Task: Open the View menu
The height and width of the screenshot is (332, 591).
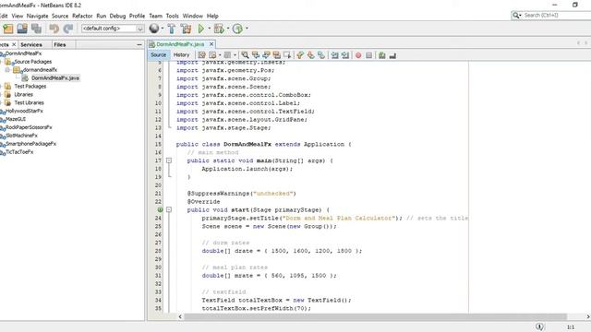Action: pyautogui.click(x=18, y=16)
